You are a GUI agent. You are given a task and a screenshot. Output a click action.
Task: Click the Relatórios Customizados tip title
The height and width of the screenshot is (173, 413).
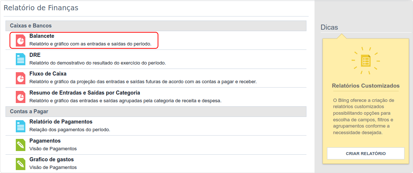366,86
